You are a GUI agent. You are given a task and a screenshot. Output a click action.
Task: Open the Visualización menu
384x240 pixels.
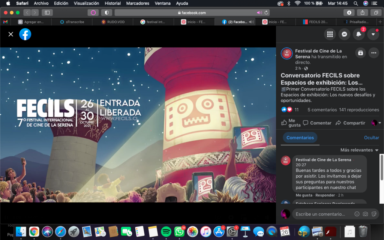86,3
